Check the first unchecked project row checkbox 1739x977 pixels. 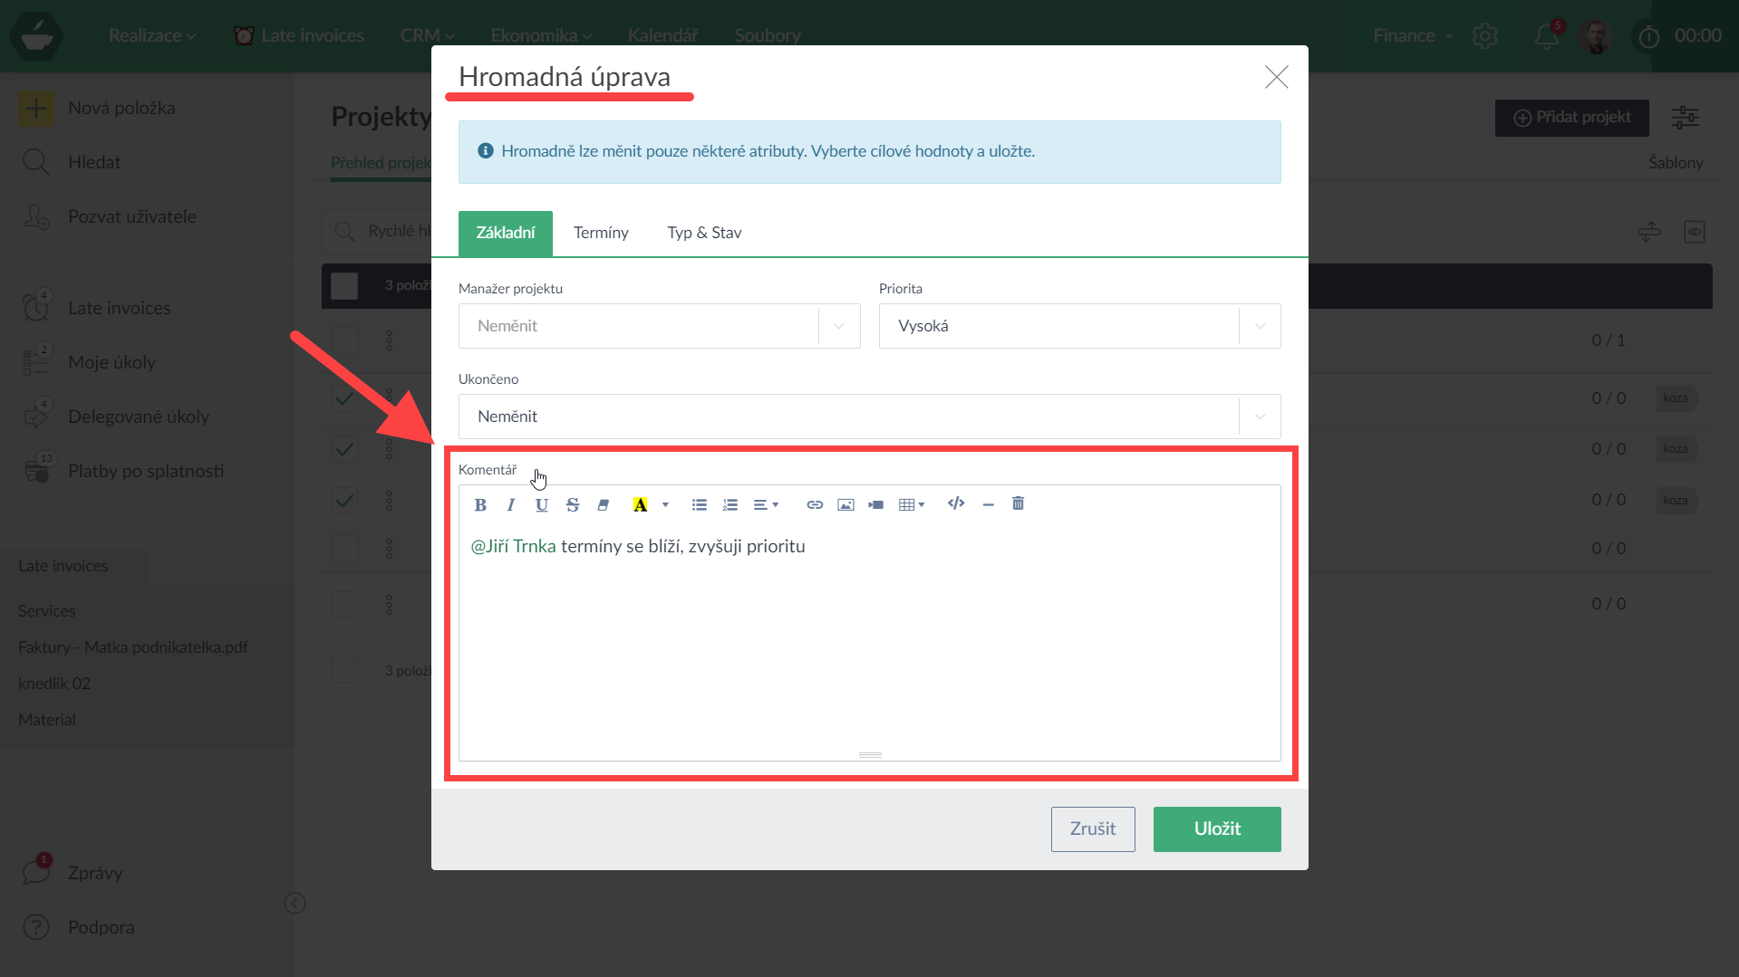[344, 340]
